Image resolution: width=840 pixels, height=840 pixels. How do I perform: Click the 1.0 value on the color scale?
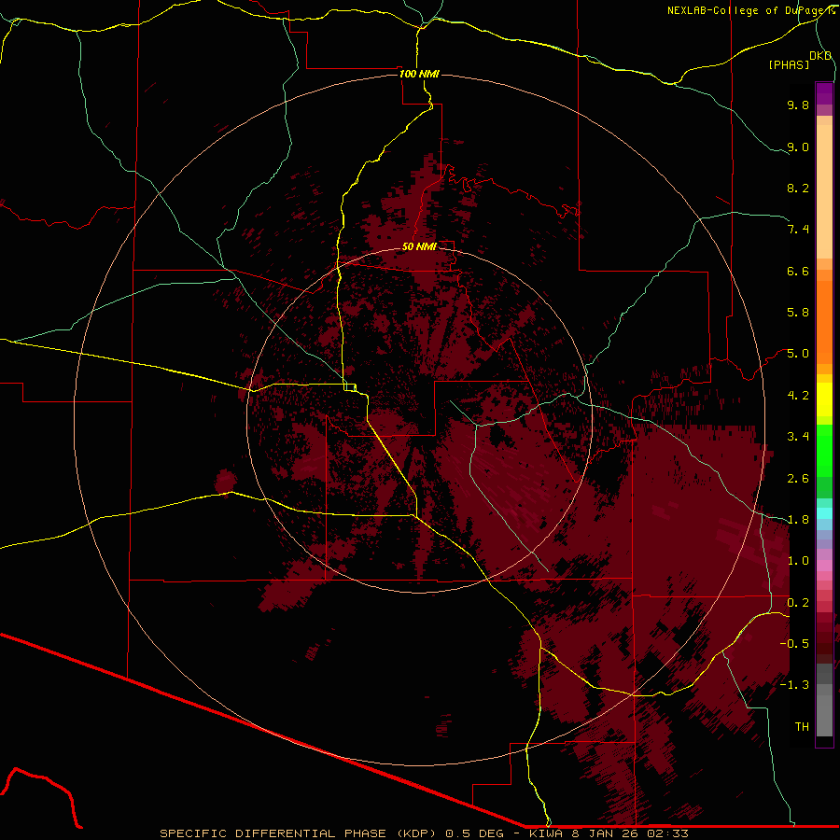click(x=798, y=561)
